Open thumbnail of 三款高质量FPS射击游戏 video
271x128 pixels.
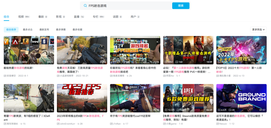[82, 50]
